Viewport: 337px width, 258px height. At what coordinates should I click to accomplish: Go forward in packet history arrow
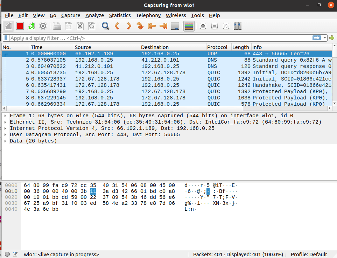click(129, 26)
